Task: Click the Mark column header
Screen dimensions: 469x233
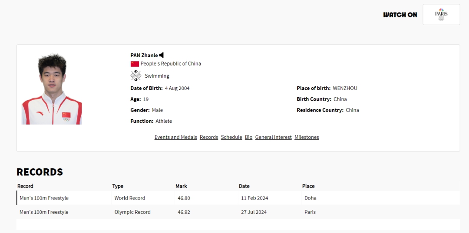Action: pyautogui.click(x=181, y=186)
